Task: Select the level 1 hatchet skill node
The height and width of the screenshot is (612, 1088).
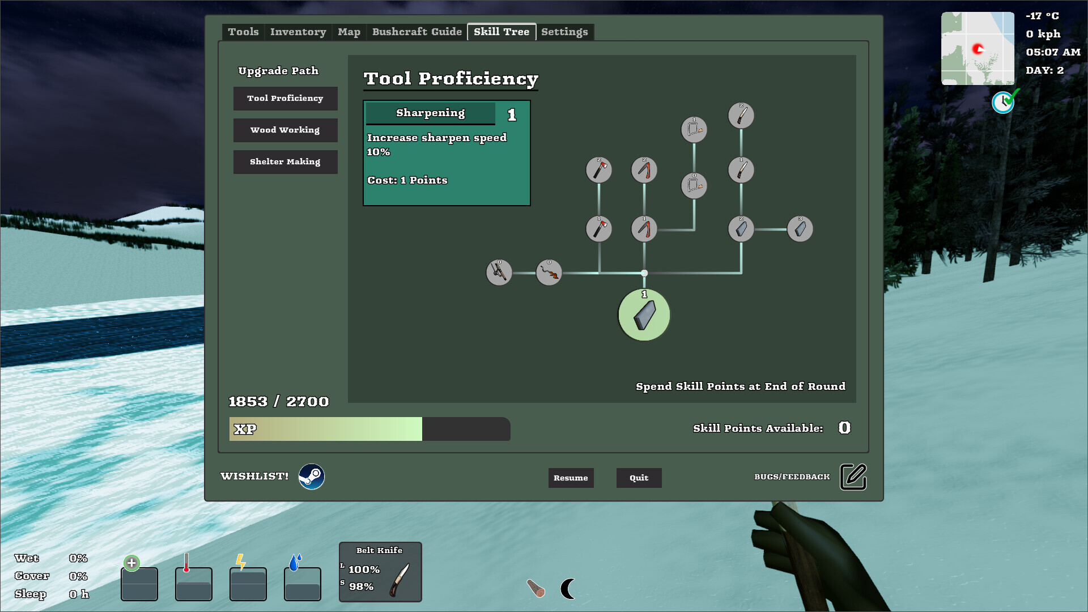Action: 599,229
